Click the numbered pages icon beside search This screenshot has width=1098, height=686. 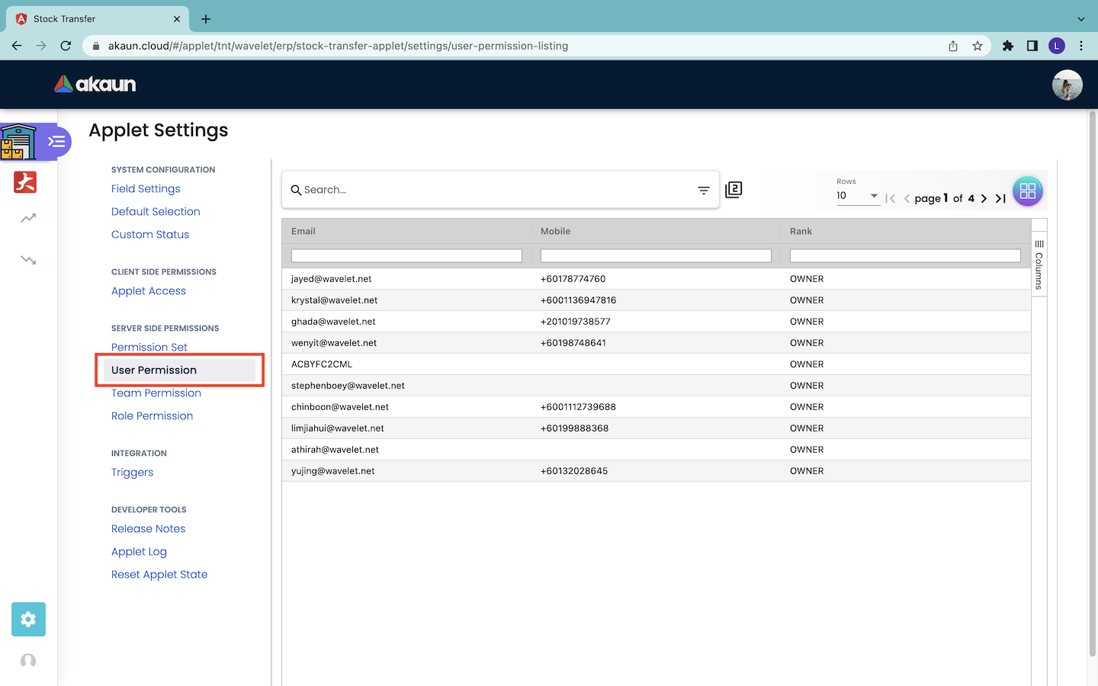coord(734,190)
